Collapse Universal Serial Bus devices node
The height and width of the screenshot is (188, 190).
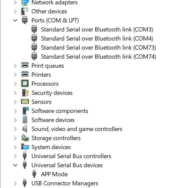(15, 165)
